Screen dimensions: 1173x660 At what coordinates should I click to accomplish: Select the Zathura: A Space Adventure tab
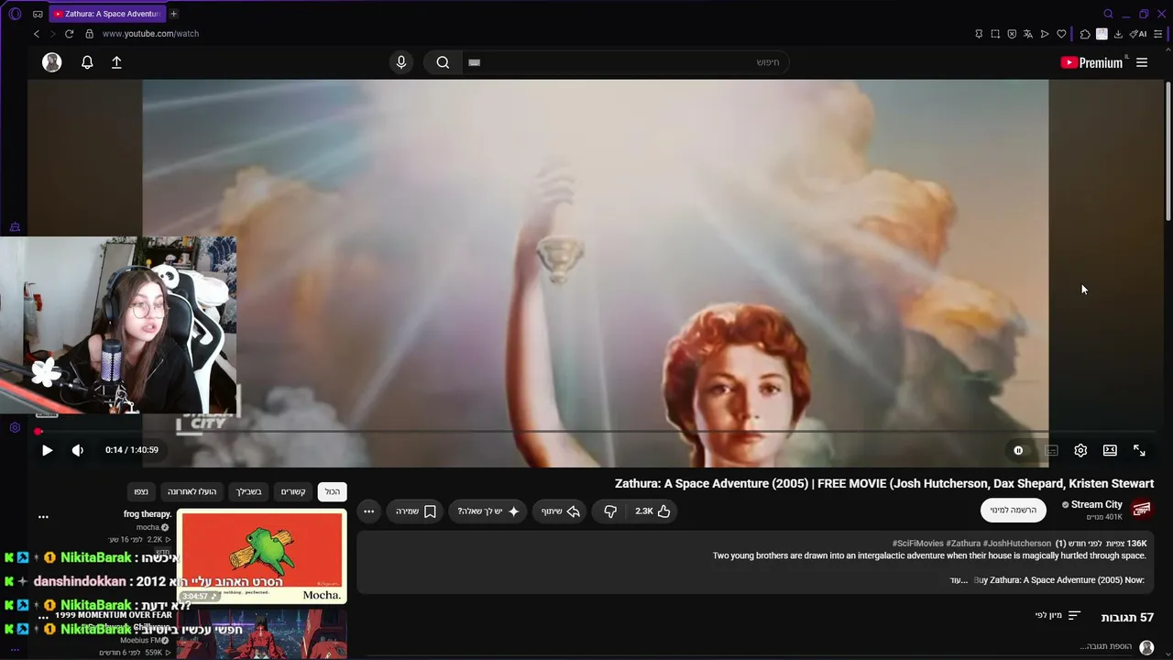coord(106,14)
